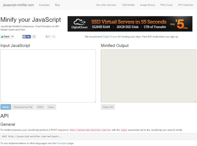Select 'Our other services' nav label
Screen dimensions: 197x146
click(x=106, y=5)
